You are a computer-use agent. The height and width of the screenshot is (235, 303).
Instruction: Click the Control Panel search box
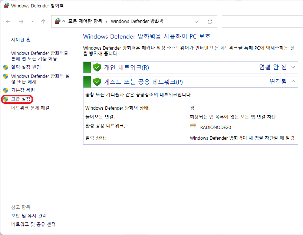(x=262, y=21)
